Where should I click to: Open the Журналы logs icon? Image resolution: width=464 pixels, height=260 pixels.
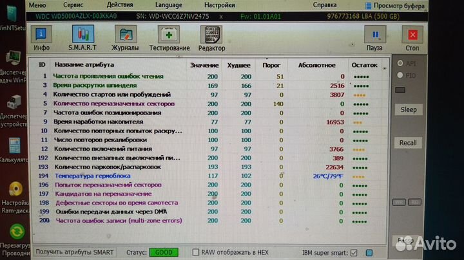click(x=124, y=37)
